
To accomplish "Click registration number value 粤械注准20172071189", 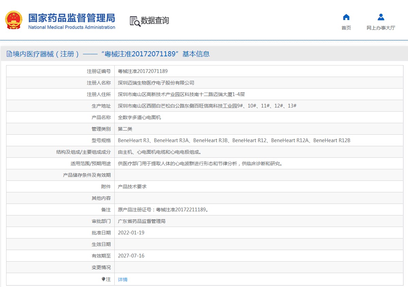I will [x=143, y=71].
